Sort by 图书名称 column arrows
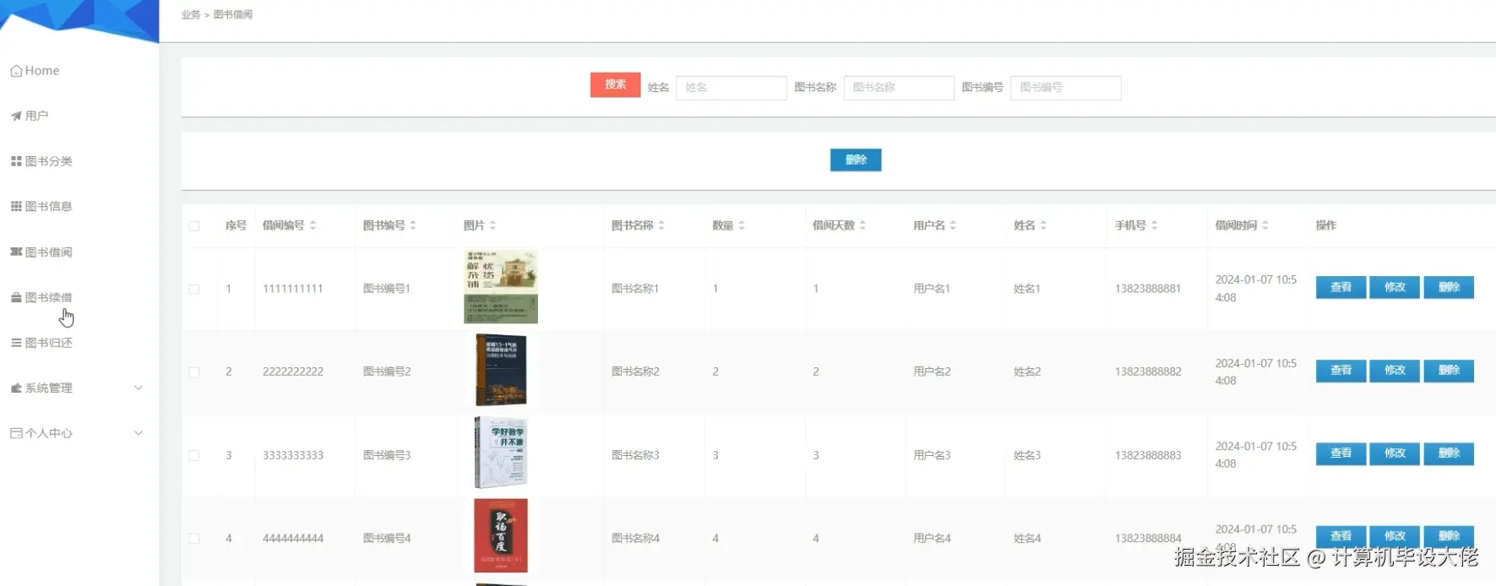This screenshot has width=1496, height=586. tap(661, 225)
